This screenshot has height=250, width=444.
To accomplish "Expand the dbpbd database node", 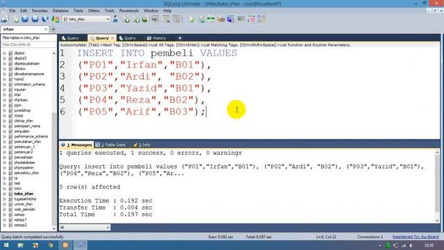I will click(x=4, y=53).
